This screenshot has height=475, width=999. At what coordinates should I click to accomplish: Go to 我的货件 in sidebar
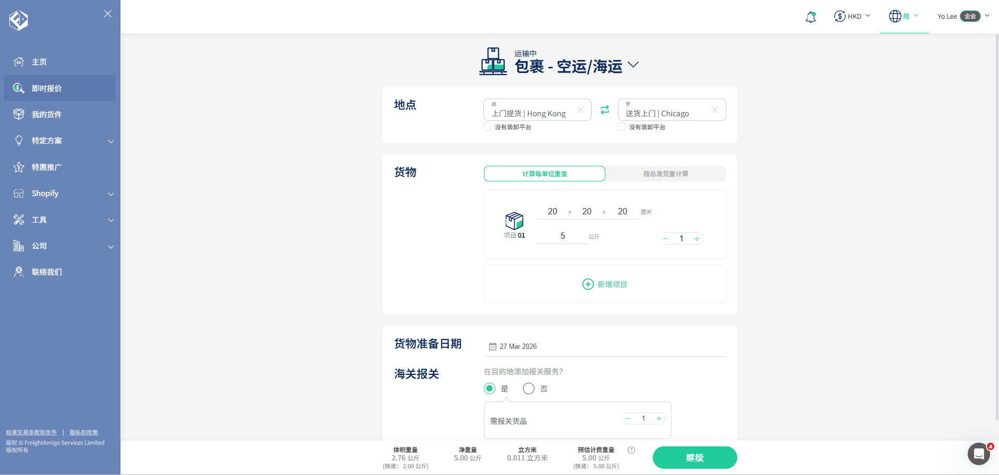(46, 115)
